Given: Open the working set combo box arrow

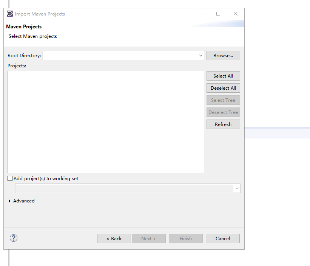Looking at the screenshot, I should (x=237, y=188).
